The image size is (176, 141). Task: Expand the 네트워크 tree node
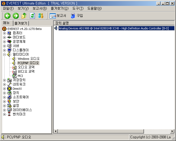pyautogui.click(x=4, y=84)
